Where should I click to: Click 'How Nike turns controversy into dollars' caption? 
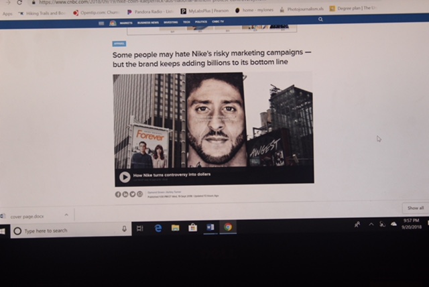pos(172,175)
